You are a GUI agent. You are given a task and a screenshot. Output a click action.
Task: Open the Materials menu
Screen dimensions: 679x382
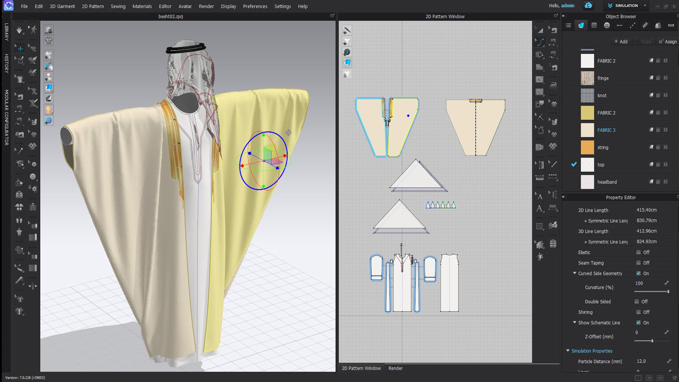[x=142, y=6]
